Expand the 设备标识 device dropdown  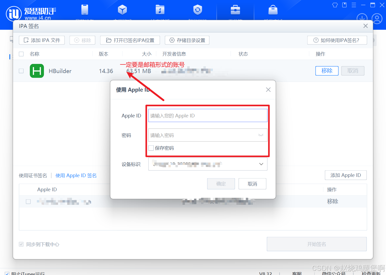pos(261,164)
